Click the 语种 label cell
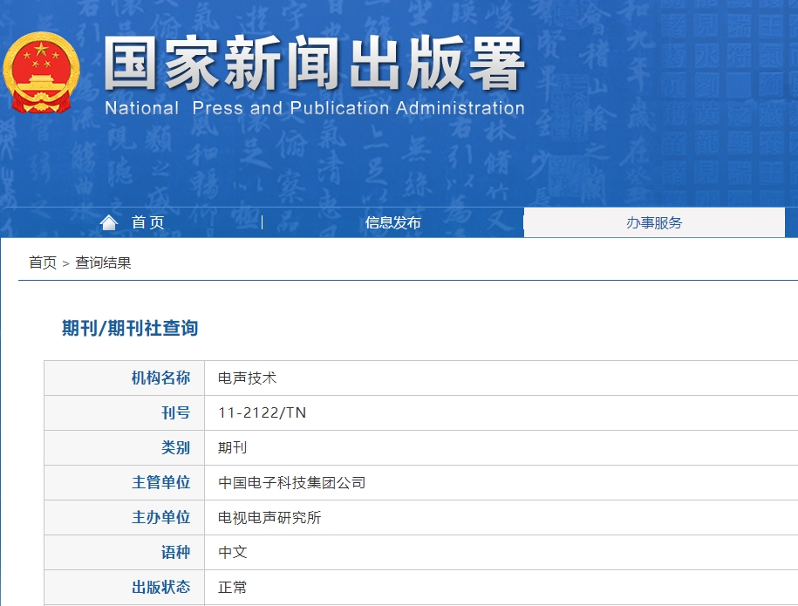The image size is (798, 606). [x=124, y=552]
